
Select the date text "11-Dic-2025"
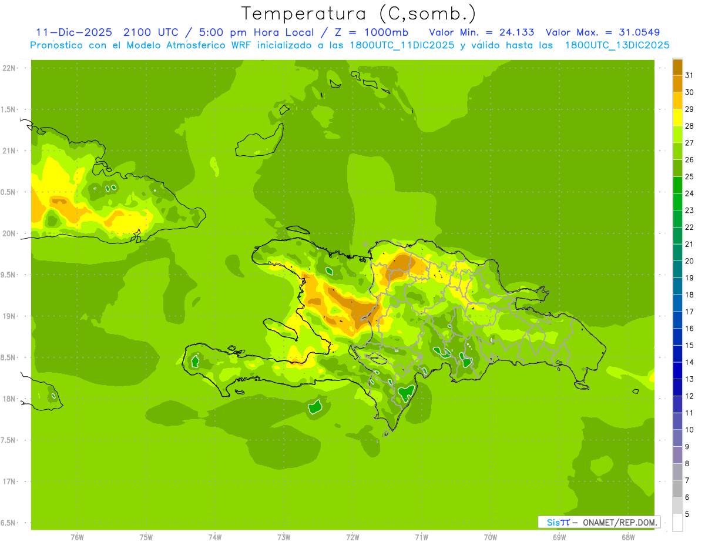(74, 32)
